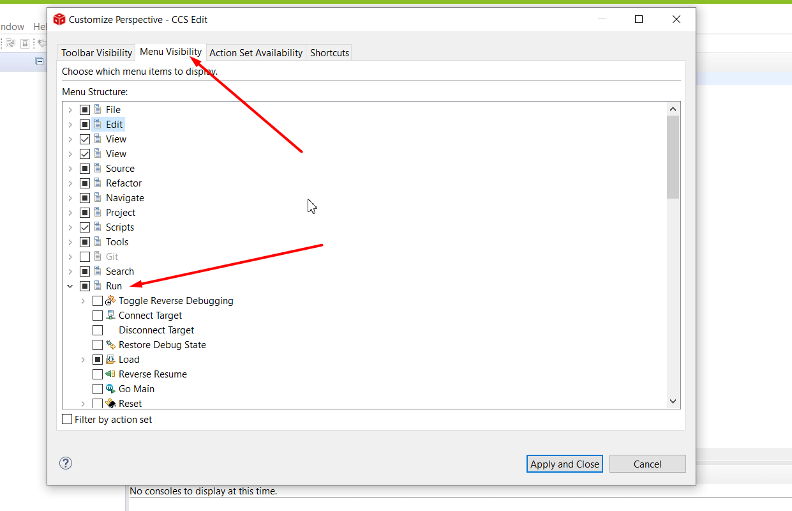Viewport: 792px width, 511px height.
Task: Click the scroll down arrow of menu list
Action: [673, 401]
